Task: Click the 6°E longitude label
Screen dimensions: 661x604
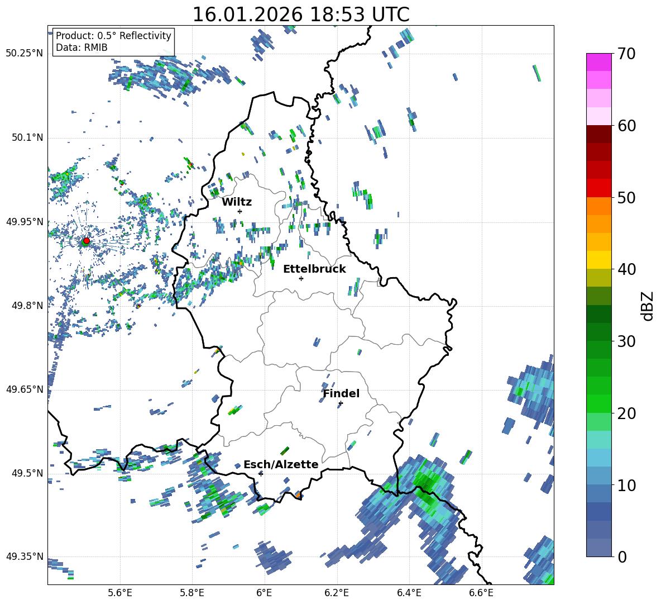Action: click(x=264, y=593)
